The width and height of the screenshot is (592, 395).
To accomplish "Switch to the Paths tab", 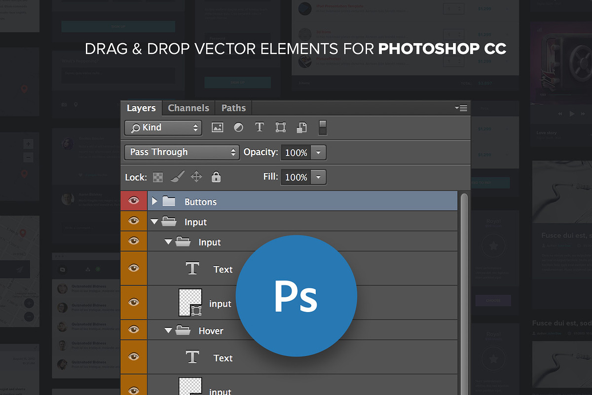I will coord(233,108).
